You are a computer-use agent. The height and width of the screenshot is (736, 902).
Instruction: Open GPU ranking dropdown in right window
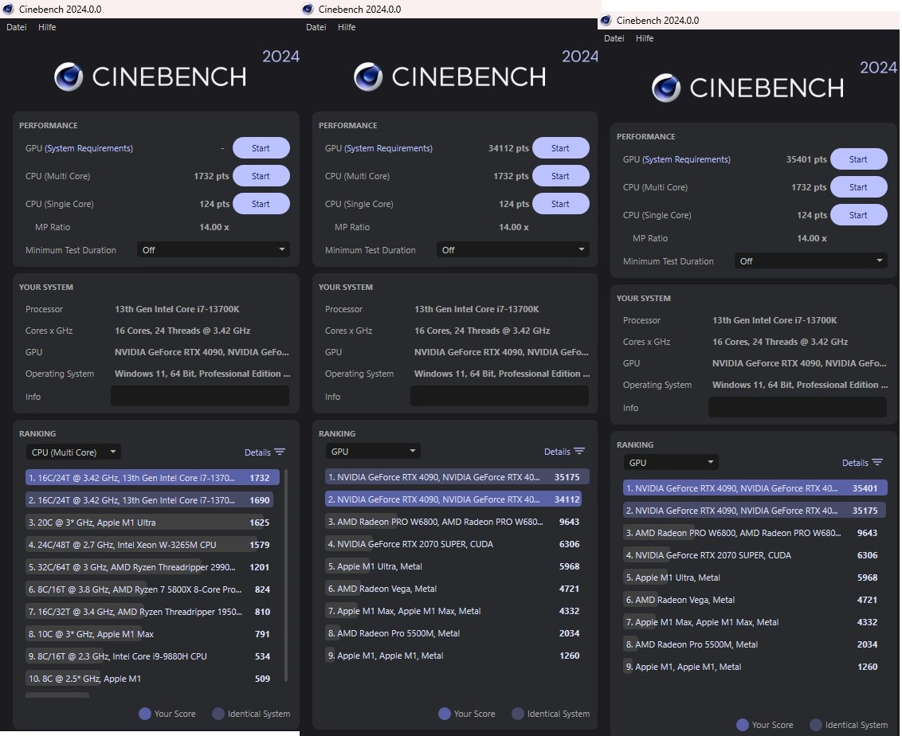click(671, 462)
